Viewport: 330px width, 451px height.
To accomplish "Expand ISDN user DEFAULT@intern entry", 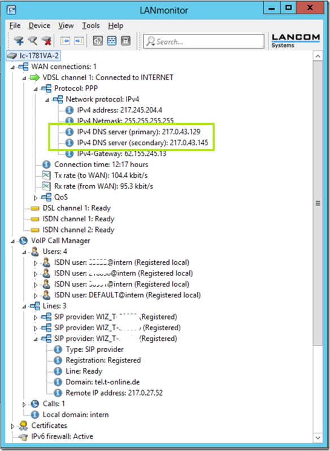I will click(36, 296).
